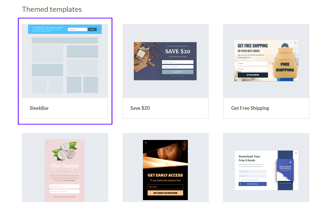This screenshot has height=202, width=335.
Task: Select the SleekBar template thumbnail
Action: [65, 61]
